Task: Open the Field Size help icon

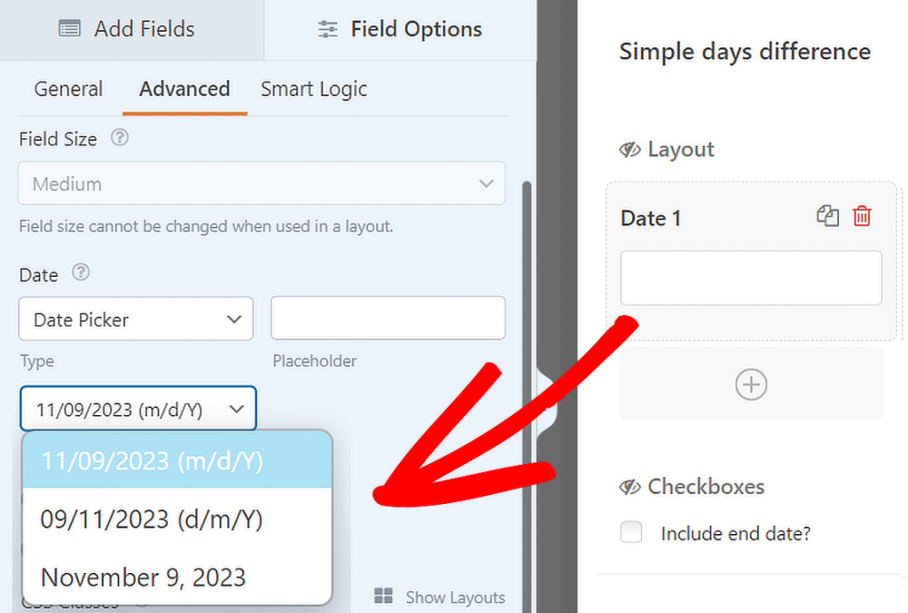Action: [x=121, y=138]
